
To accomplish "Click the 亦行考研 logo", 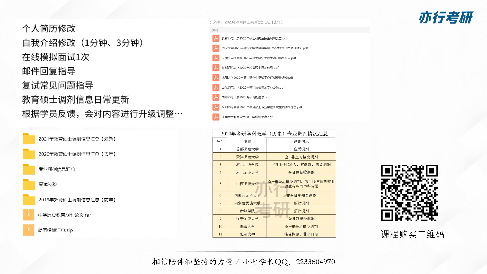I will 446,18.
